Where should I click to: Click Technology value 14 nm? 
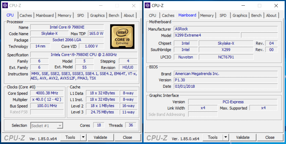click(x=40, y=46)
